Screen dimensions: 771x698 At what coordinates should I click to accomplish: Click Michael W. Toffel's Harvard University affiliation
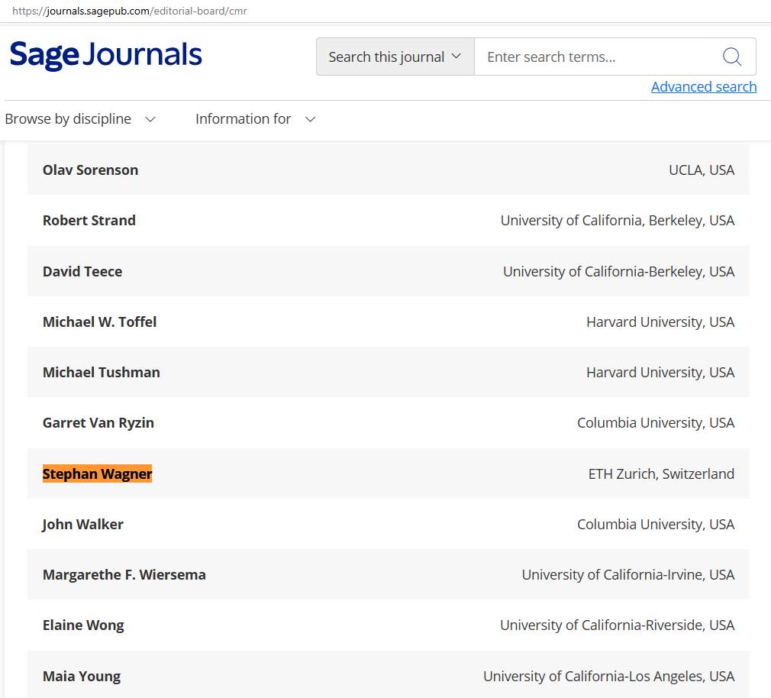coord(660,322)
